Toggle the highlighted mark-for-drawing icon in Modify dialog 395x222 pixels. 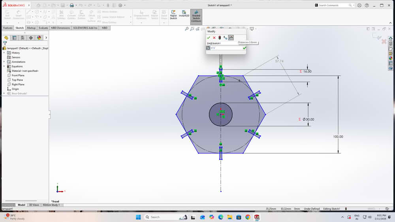coord(231,38)
